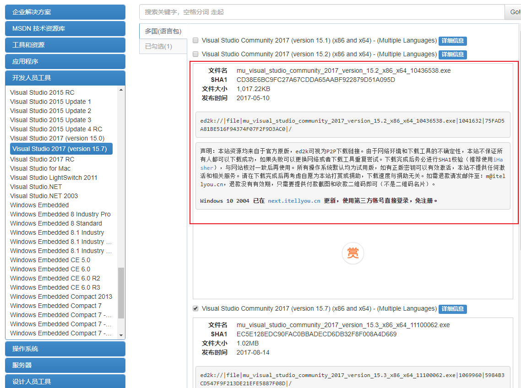
Task: Check the version 15.1 download checkbox
Action: coord(195,40)
